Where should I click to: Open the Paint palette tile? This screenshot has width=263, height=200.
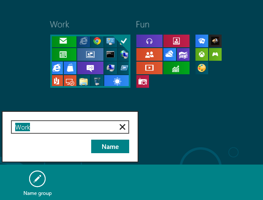(x=202, y=68)
